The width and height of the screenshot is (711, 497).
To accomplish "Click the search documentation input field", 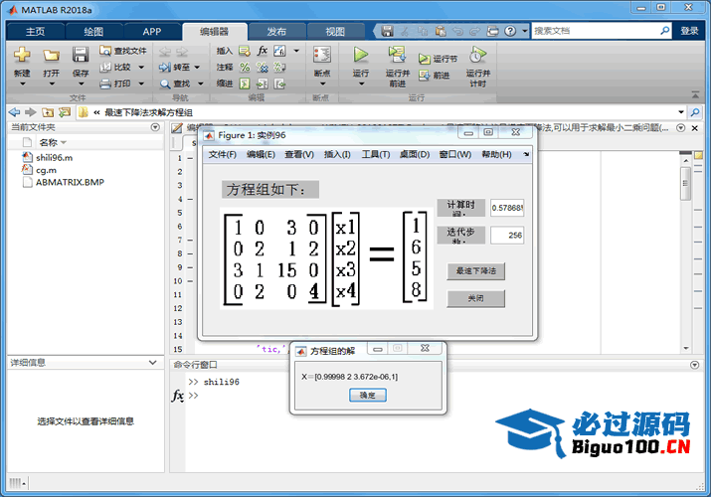I will (x=596, y=31).
